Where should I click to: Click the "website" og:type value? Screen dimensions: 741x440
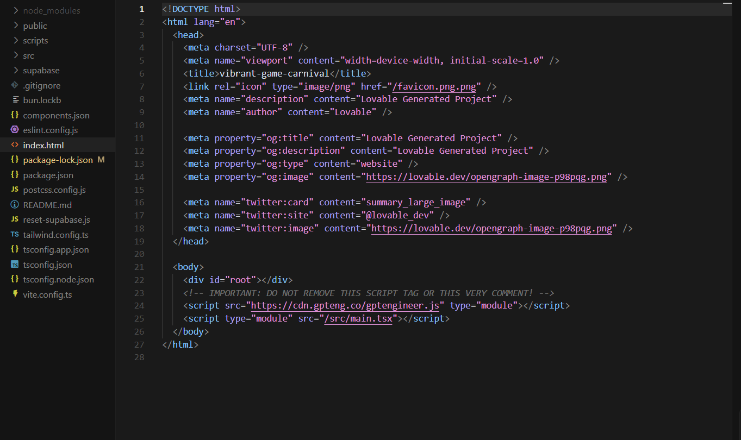(x=379, y=164)
